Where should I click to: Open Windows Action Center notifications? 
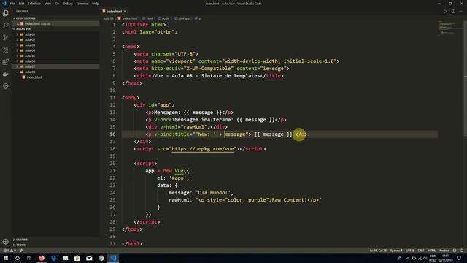coord(459,258)
